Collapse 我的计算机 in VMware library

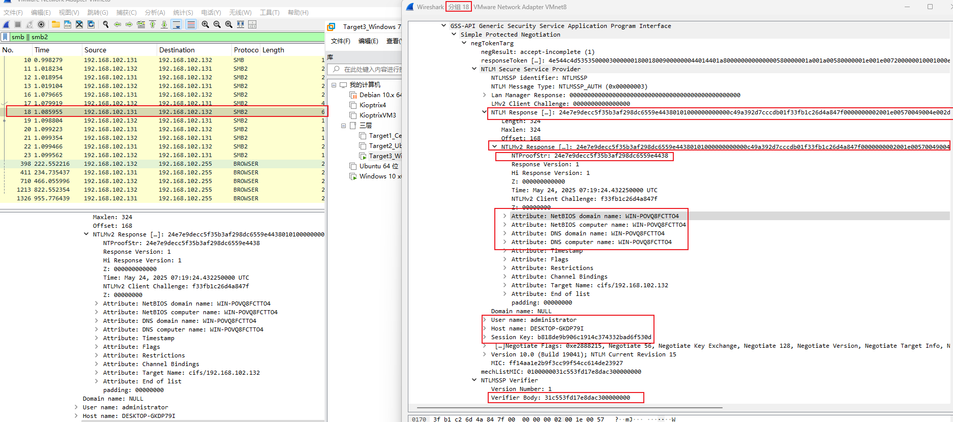pyautogui.click(x=334, y=85)
